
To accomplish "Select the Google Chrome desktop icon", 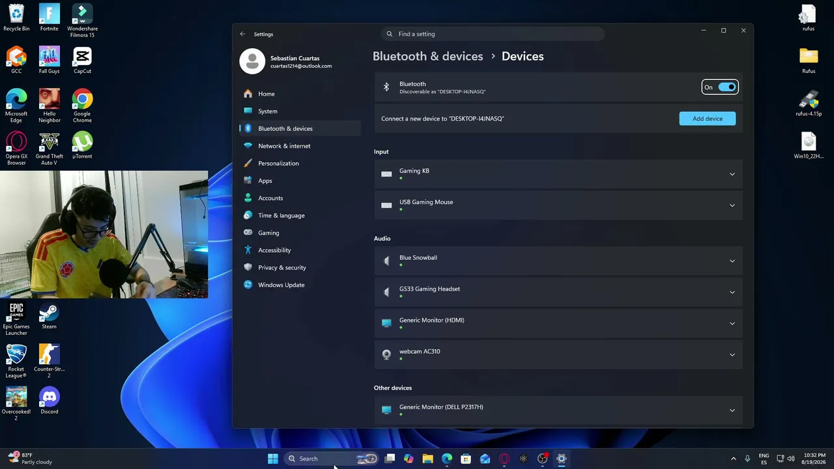I will click(x=82, y=106).
